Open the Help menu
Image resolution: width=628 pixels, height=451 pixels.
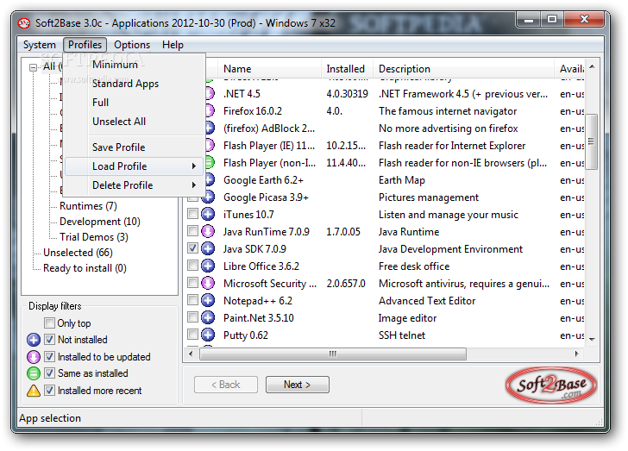[x=173, y=45]
